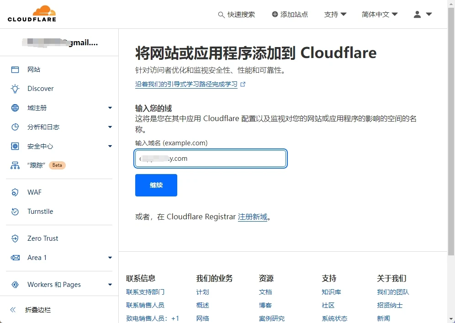455x323 pixels.
Task: Click the domain name input field
Action: point(211,159)
